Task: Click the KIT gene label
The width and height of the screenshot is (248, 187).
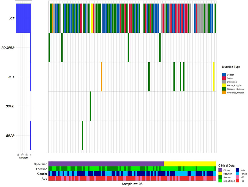Action: 12,18
